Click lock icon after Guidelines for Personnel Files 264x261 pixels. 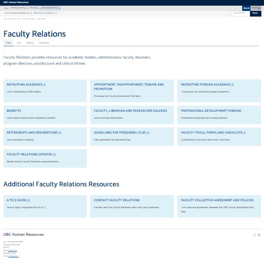148,133
